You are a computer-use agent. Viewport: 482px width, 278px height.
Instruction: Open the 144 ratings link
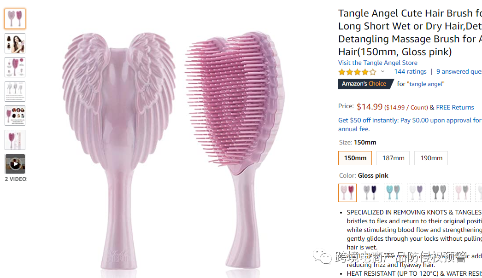point(411,72)
